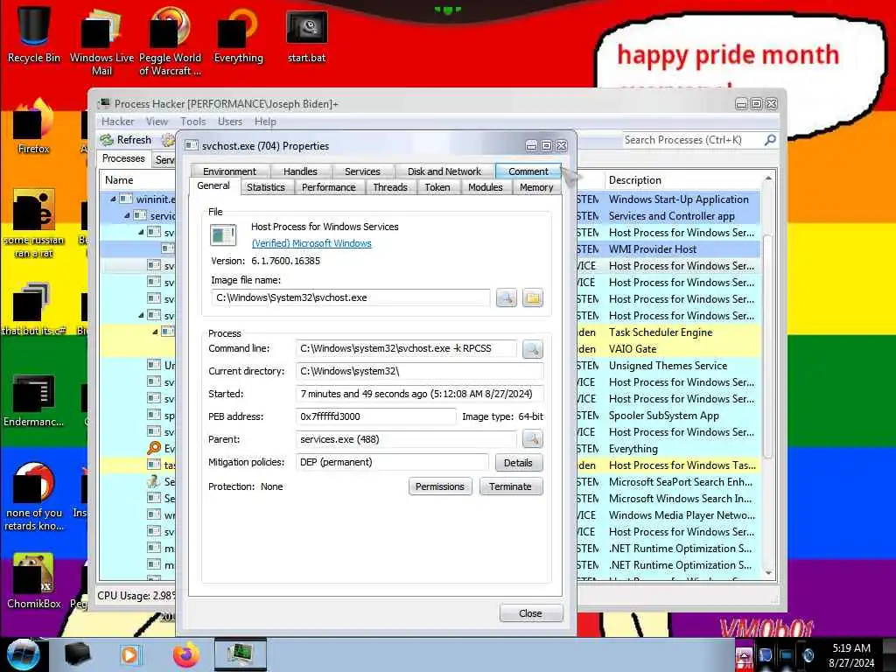Viewport: 896px width, 672px height.
Task: Open the Firefox desktop shortcut
Action: tap(34, 127)
